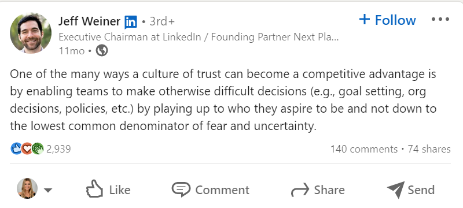Open the 140 comments link
463x208 pixels.
tap(364, 149)
